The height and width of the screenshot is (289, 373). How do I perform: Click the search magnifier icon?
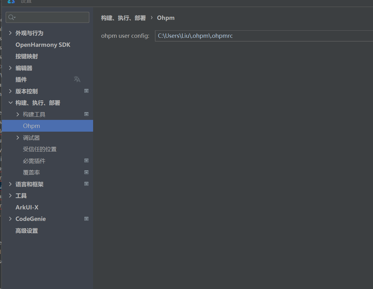pos(11,17)
